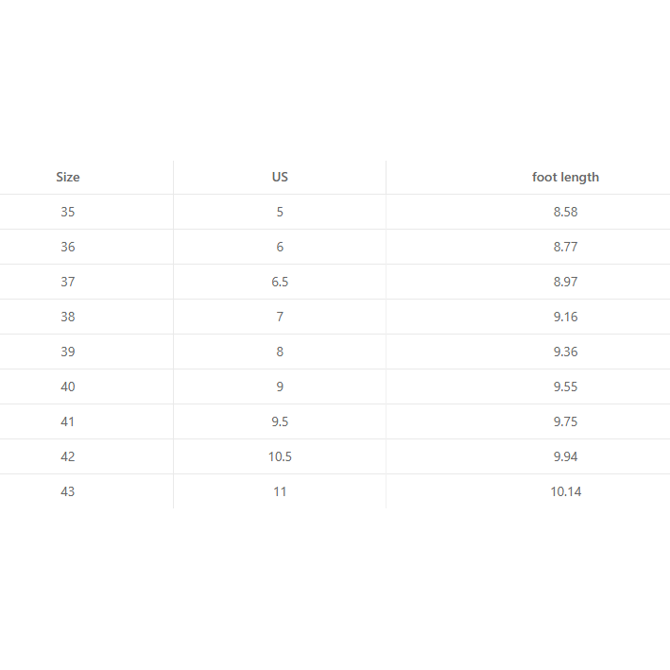Image resolution: width=670 pixels, height=670 pixels.
Task: Select size 39 cell
Action: 68,352
